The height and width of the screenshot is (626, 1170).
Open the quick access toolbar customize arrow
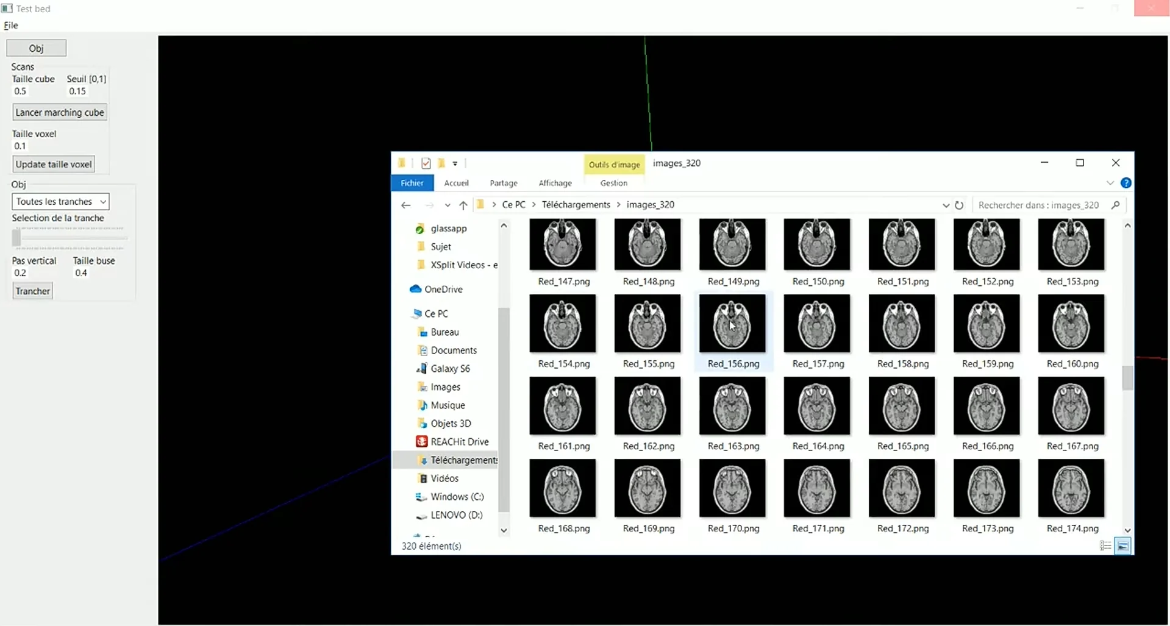click(x=455, y=164)
